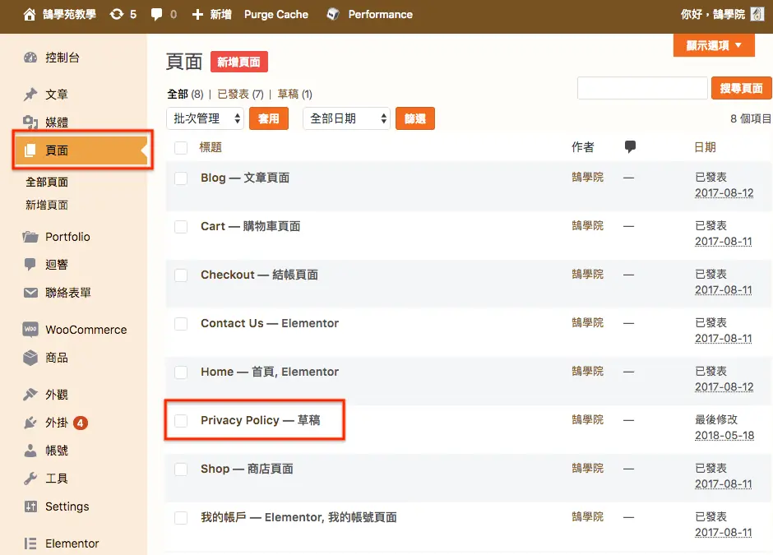773x555 pixels.
Task: Open the Contact Us — Elementor page link
Action: click(270, 323)
